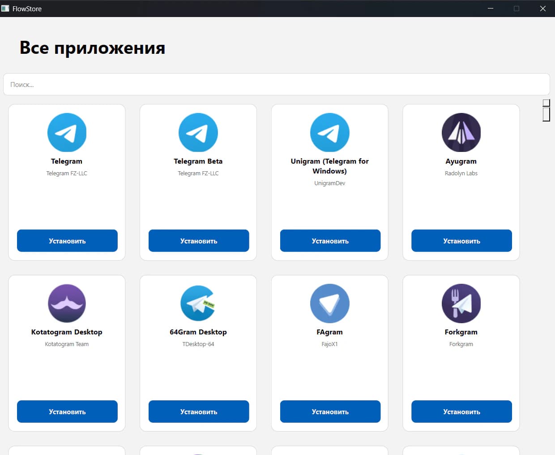The width and height of the screenshot is (555, 455).
Task: Minimize the FlowStore window
Action: [491, 9]
